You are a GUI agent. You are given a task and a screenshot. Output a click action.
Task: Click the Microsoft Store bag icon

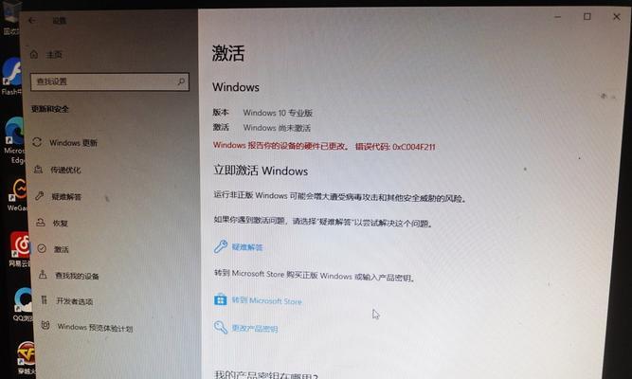[221, 299]
